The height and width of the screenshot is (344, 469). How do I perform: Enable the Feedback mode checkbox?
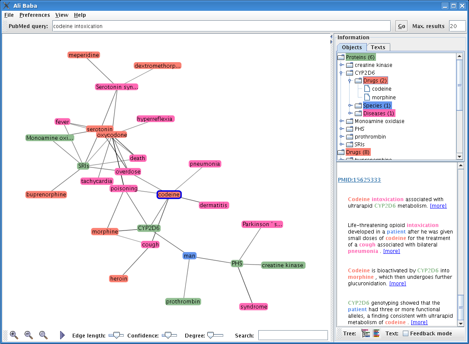405,333
